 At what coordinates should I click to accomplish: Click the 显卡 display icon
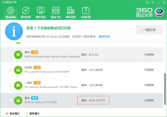tap(18, 101)
